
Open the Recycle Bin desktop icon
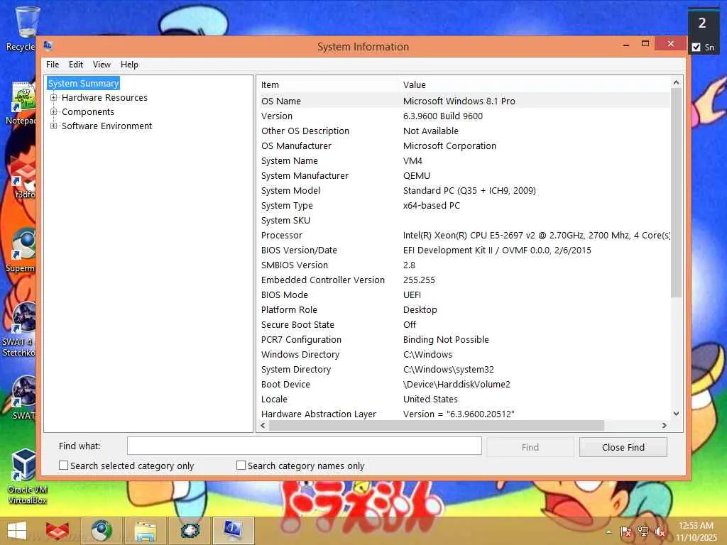(22, 28)
